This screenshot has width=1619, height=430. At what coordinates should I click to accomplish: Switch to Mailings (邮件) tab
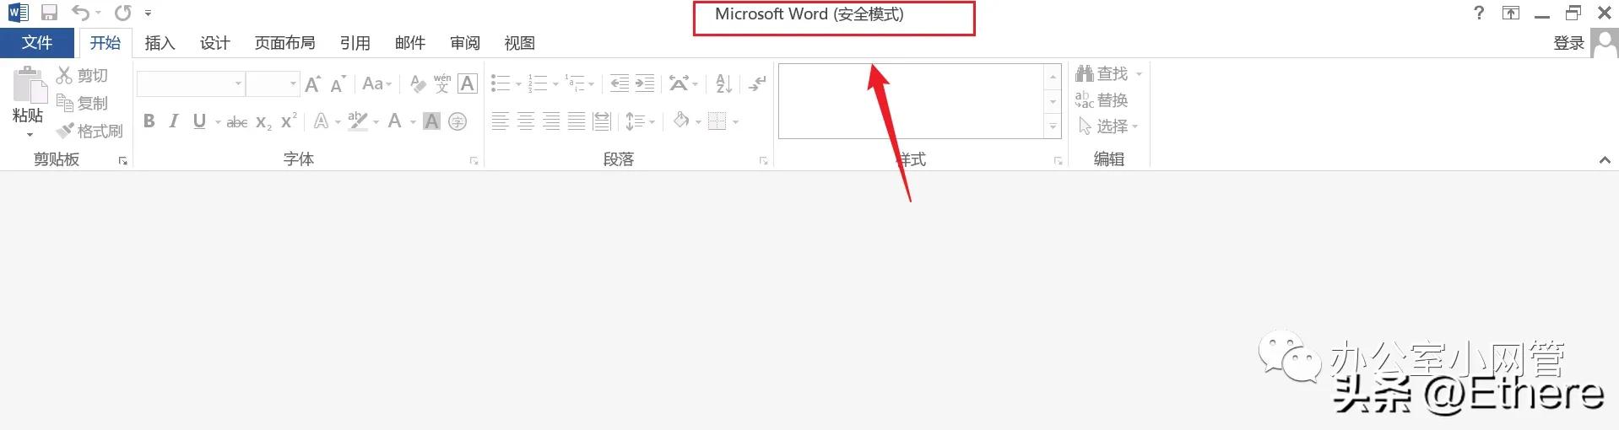point(409,43)
